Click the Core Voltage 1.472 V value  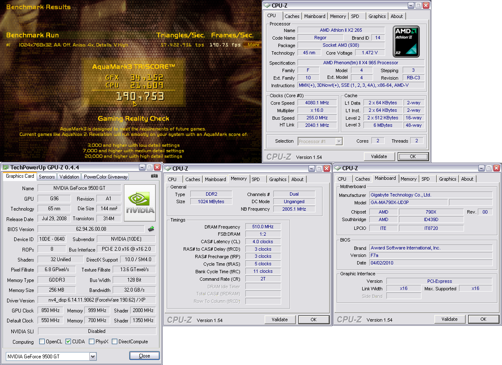(370, 53)
